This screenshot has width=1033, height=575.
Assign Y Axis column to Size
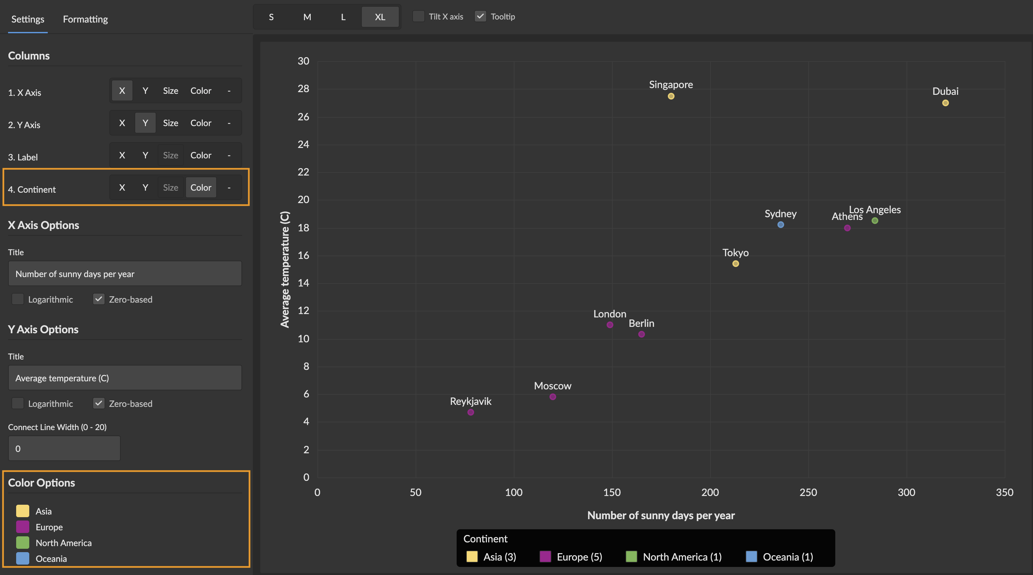coord(170,123)
